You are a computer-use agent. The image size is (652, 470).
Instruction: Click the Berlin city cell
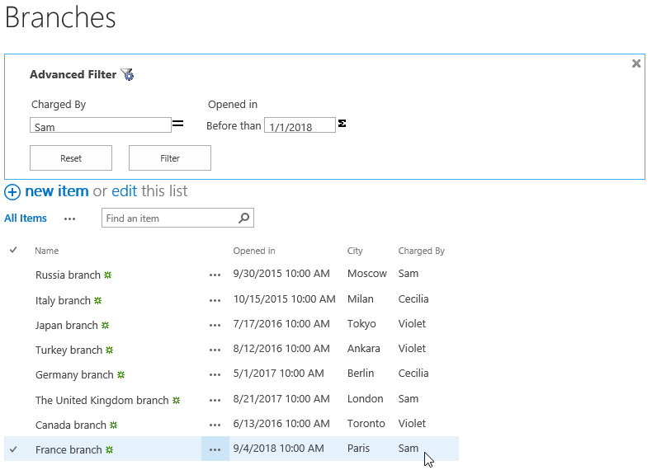(x=361, y=374)
